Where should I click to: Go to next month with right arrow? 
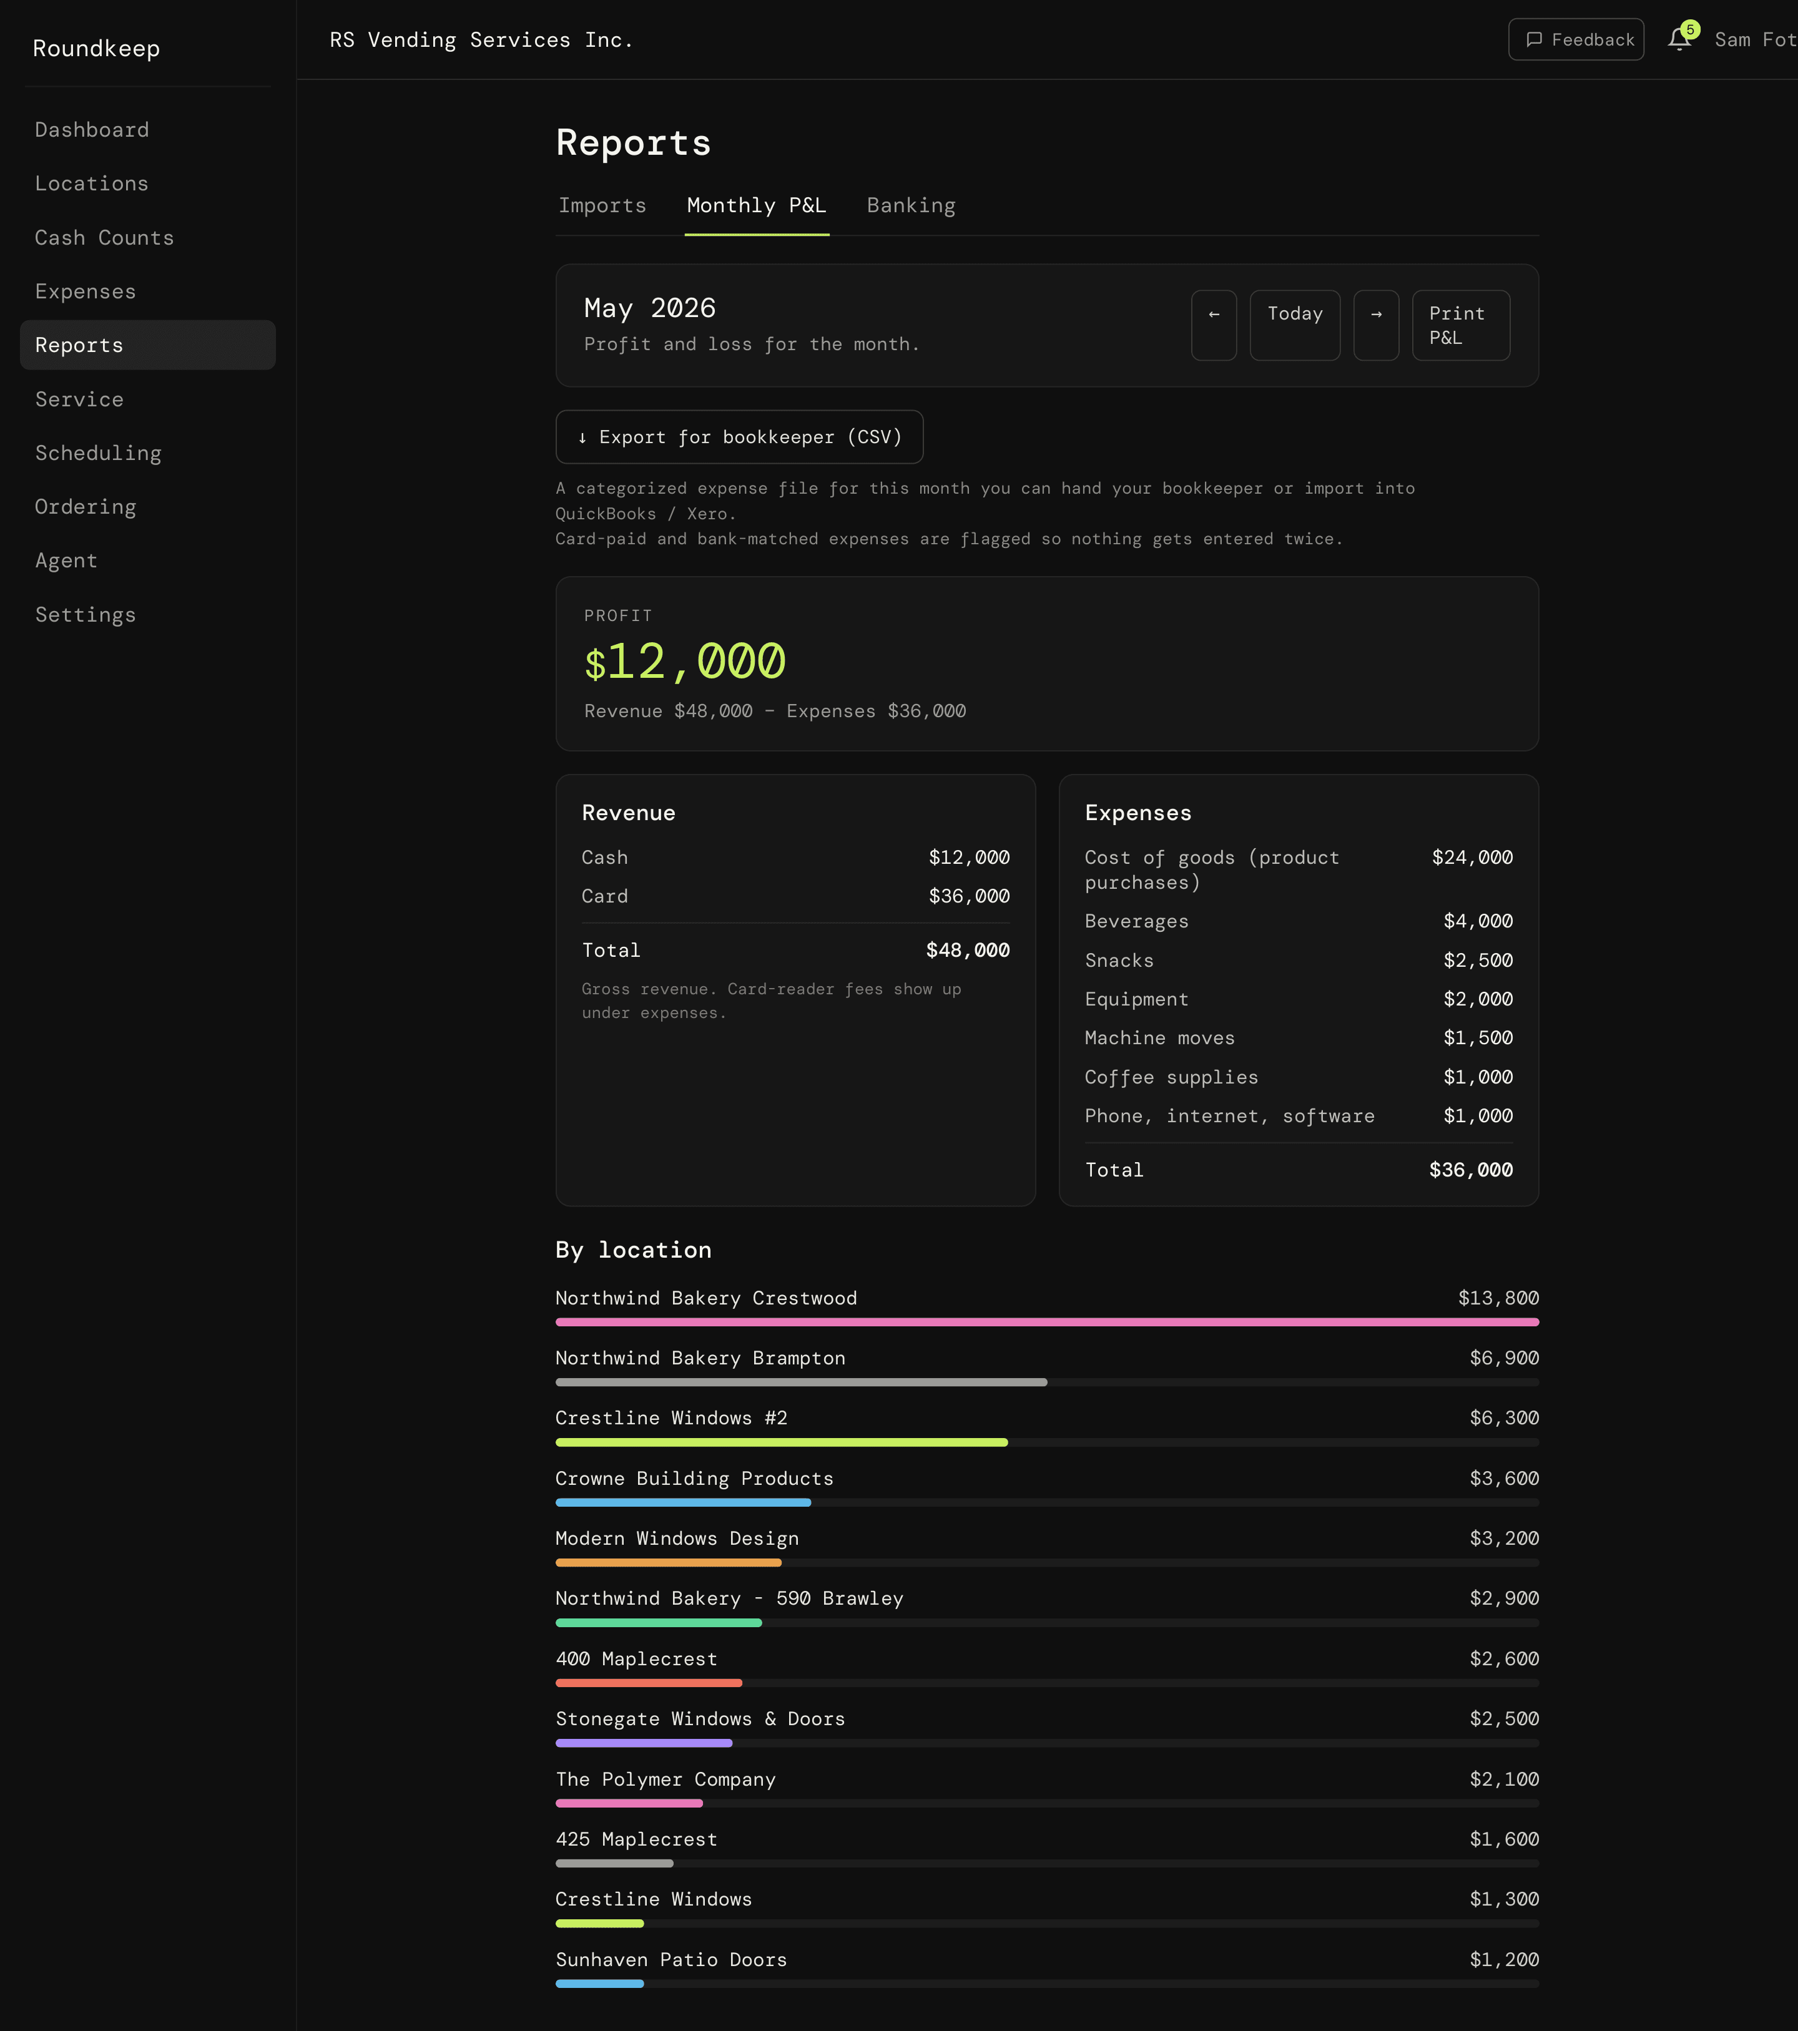tap(1375, 325)
